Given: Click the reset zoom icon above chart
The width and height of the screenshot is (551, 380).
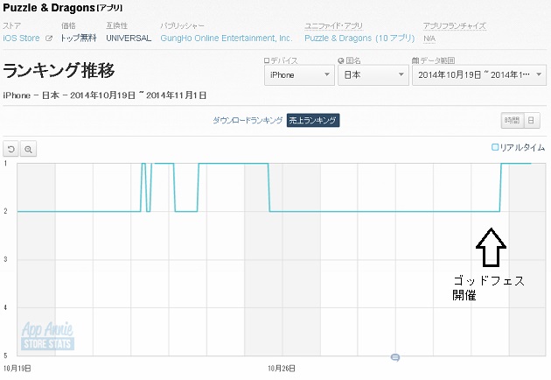Looking at the screenshot, I should point(10,149).
